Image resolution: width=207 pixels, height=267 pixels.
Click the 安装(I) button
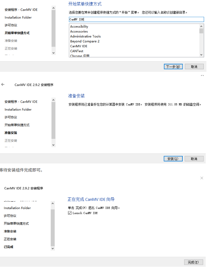173,159
